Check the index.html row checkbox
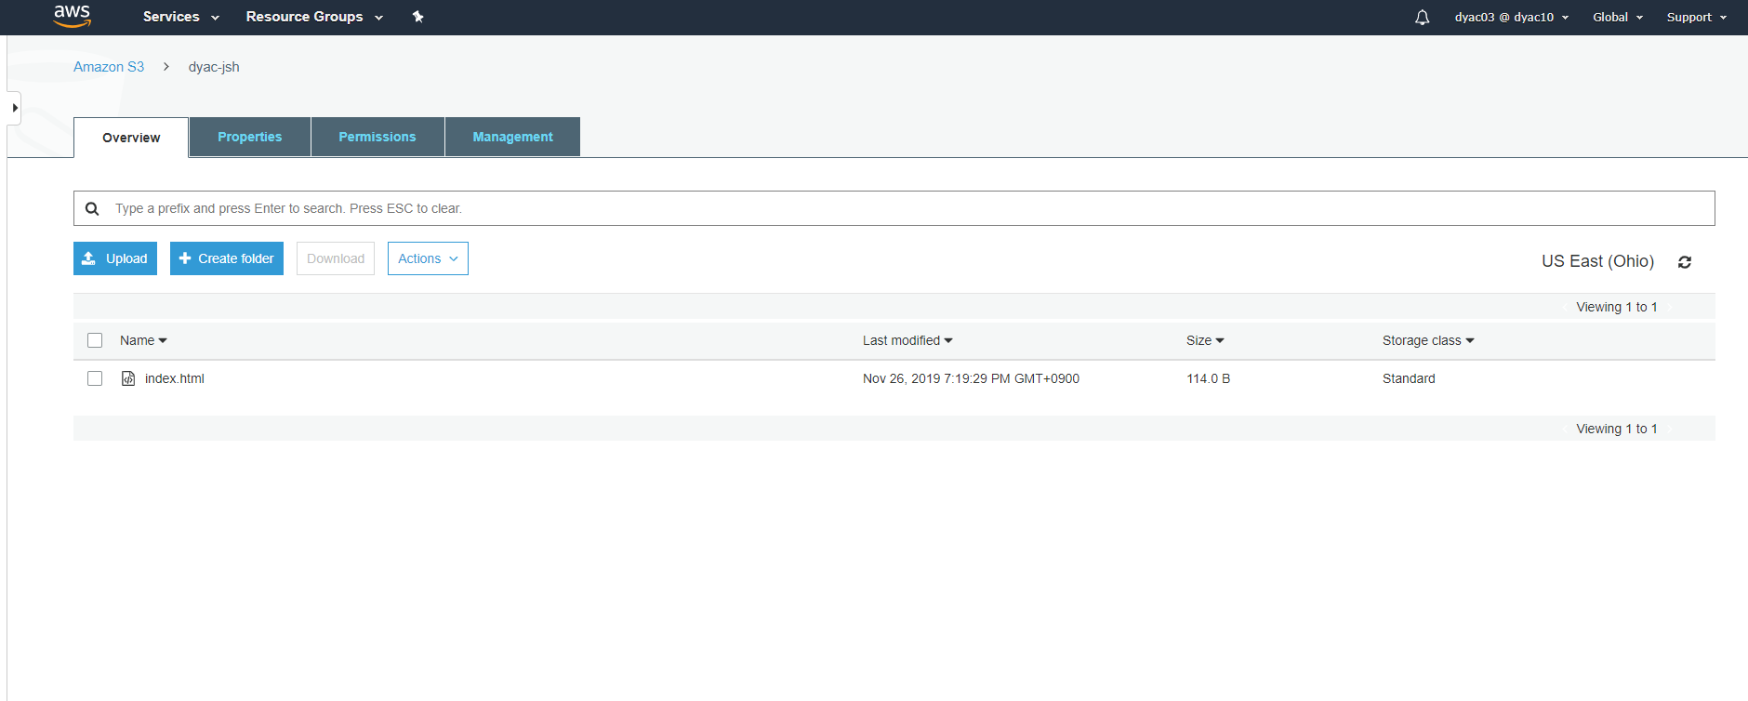 [x=95, y=378]
